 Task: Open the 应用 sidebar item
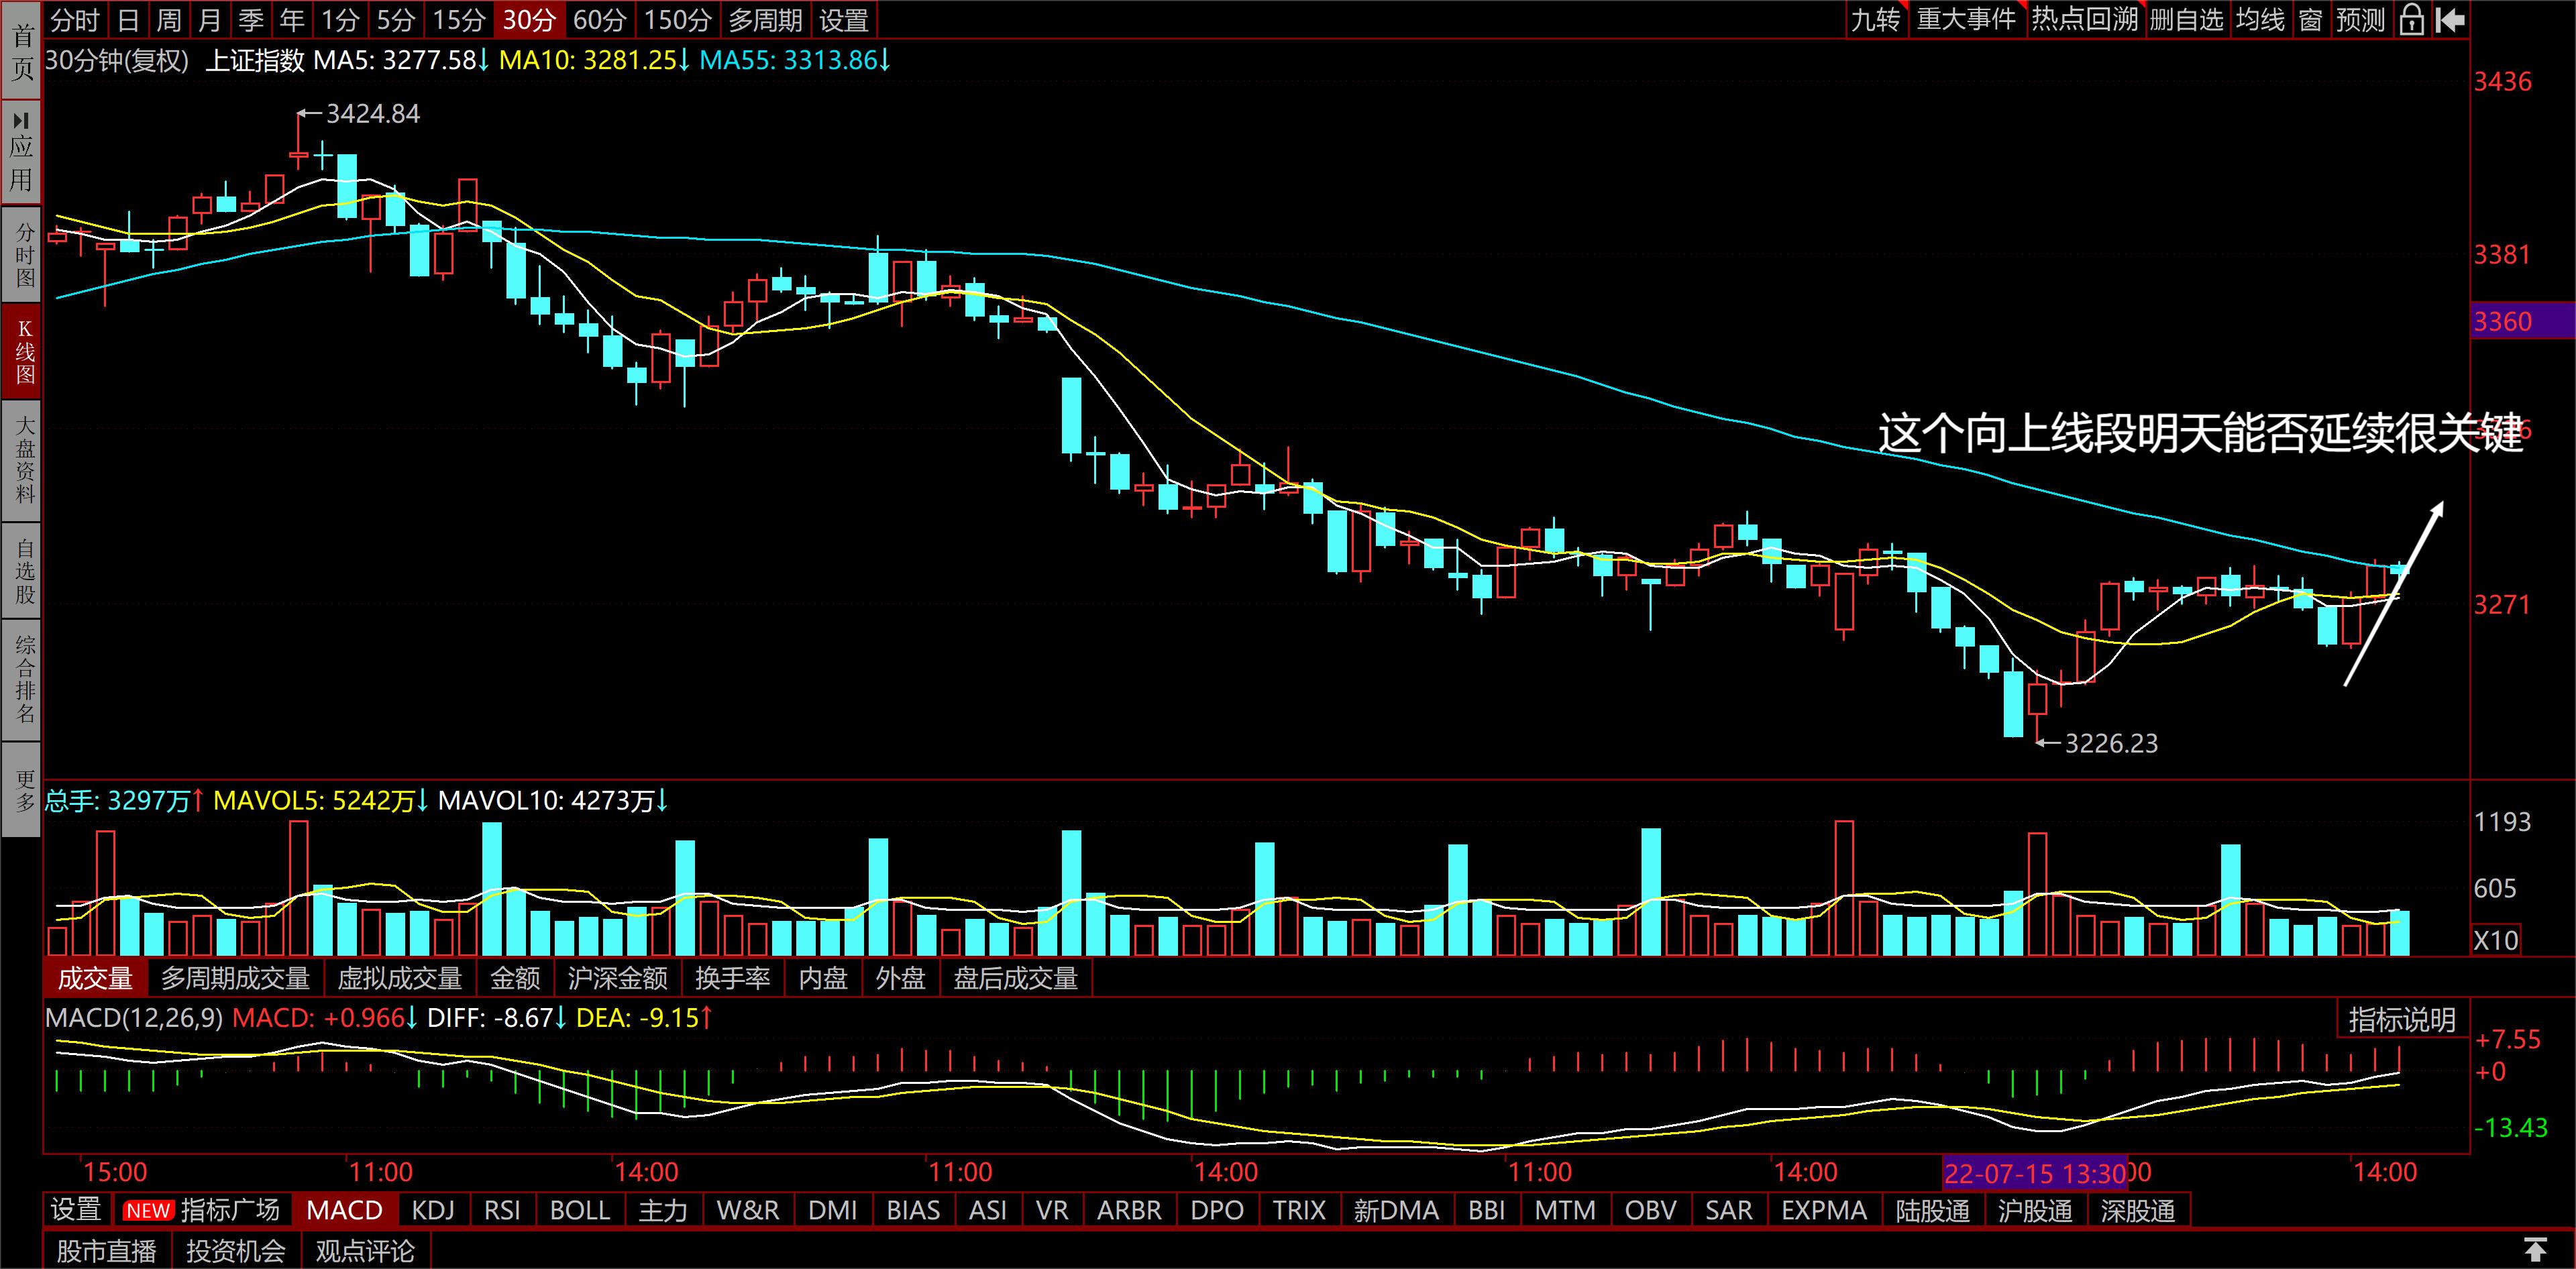21,152
